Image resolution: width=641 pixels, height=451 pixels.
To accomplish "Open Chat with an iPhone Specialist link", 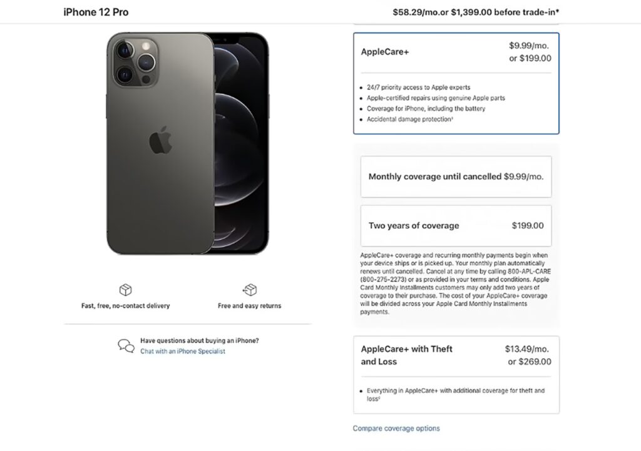I will click(183, 352).
